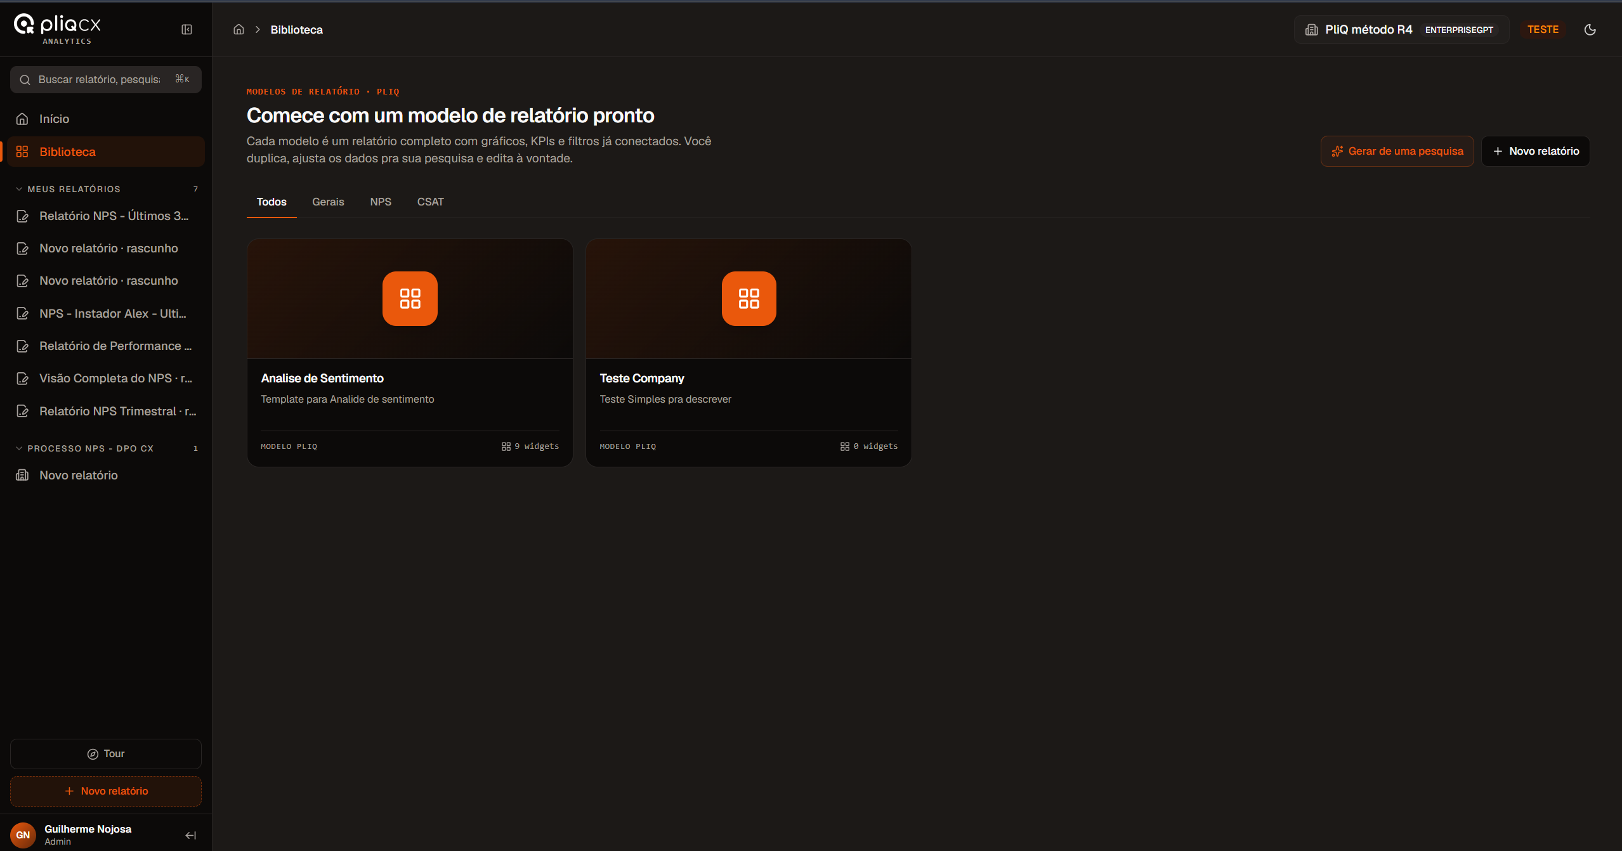Open PliQ método R4 organization selector
Image resolution: width=1622 pixels, height=851 pixels.
[x=1401, y=30]
